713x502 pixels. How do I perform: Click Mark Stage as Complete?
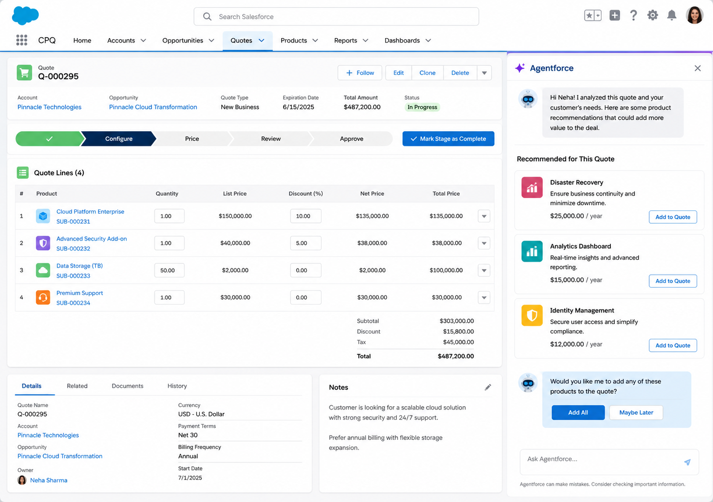(448, 139)
